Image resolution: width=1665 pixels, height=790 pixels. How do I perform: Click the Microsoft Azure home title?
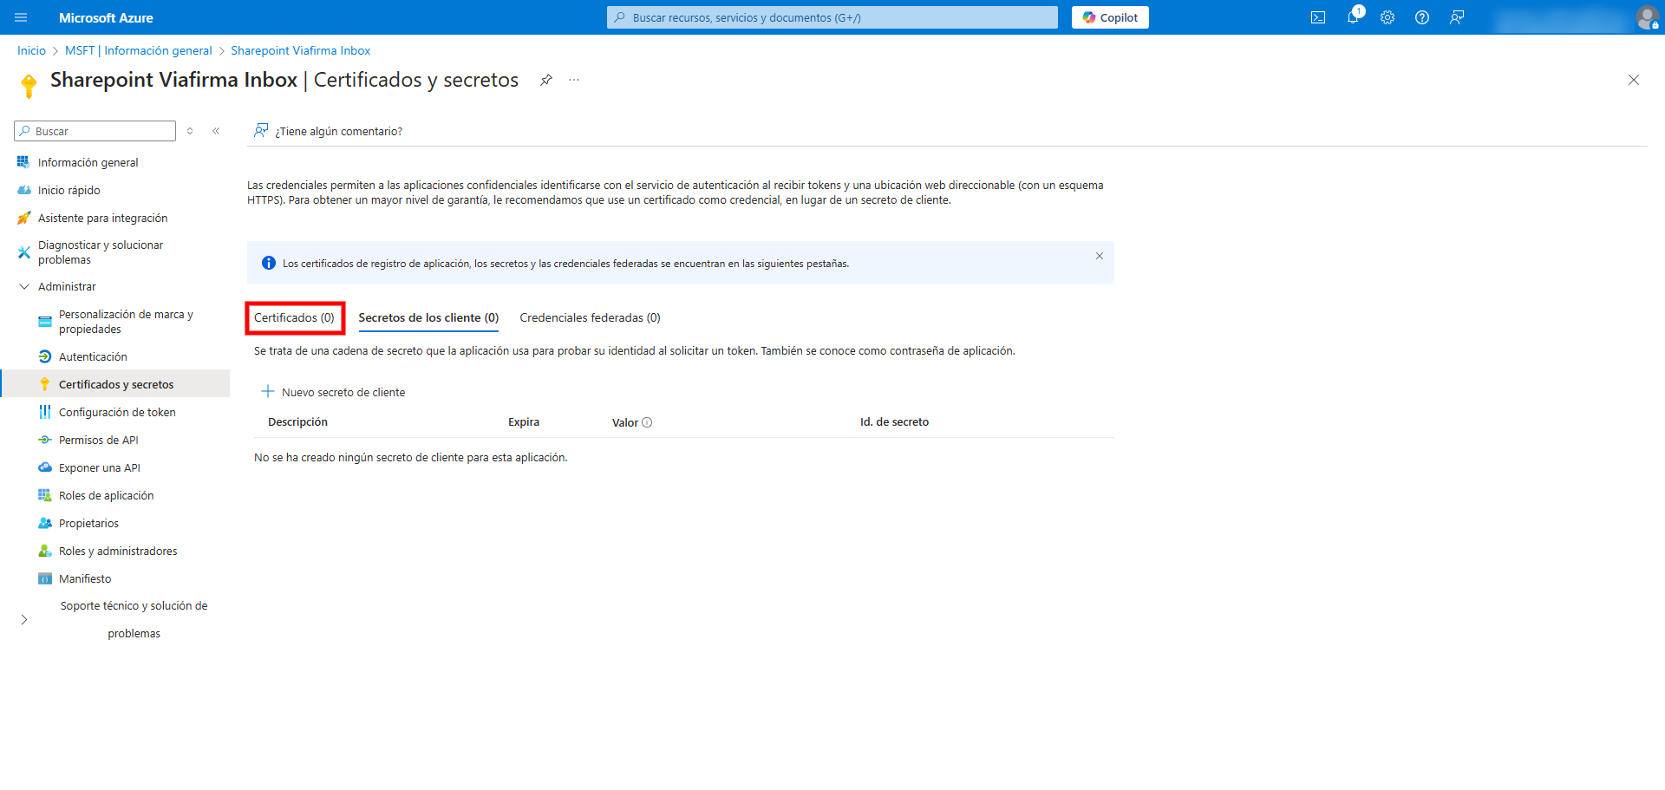[x=106, y=17]
